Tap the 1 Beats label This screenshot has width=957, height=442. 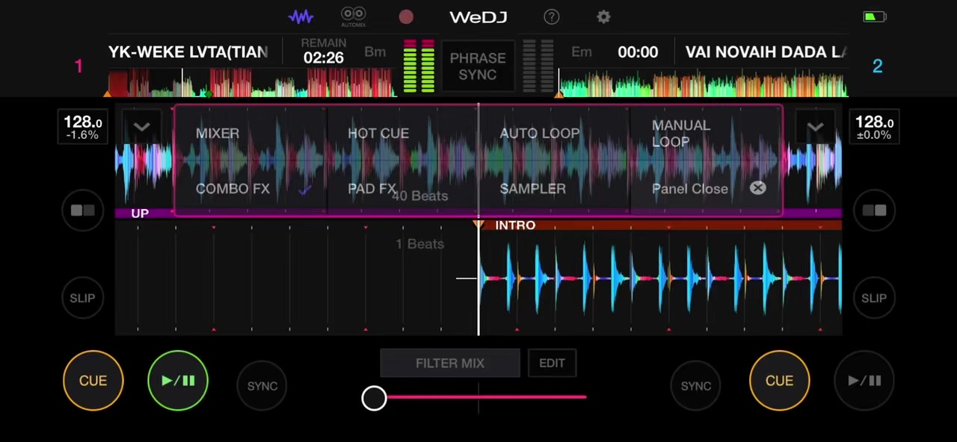pos(420,244)
